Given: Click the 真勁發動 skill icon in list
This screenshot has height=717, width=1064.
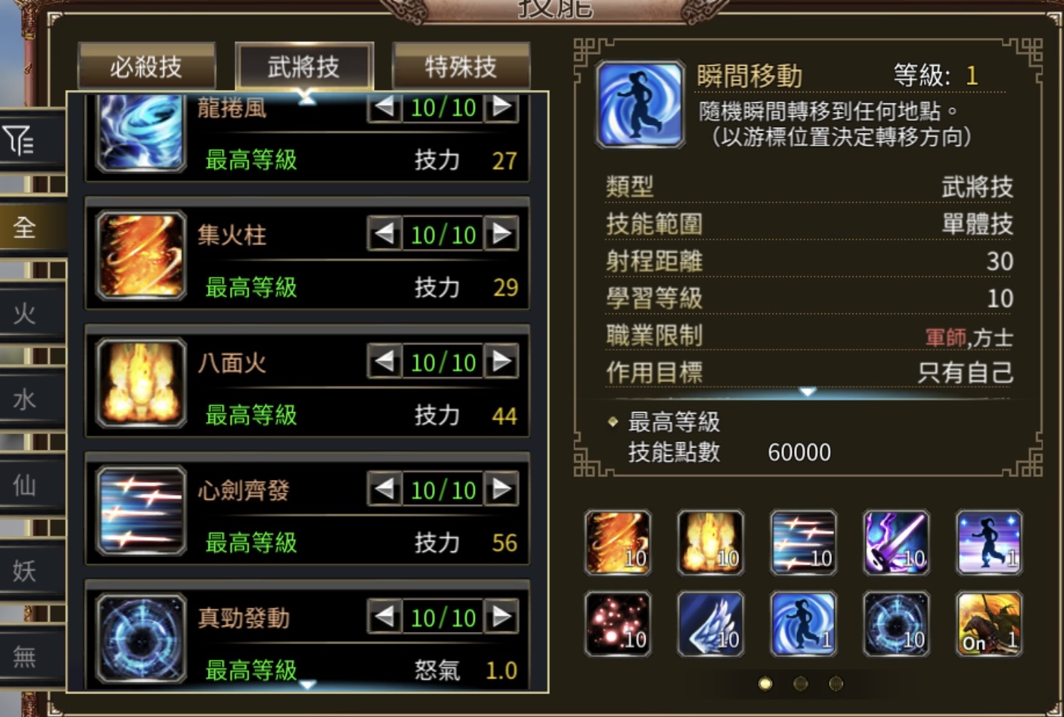Looking at the screenshot, I should click(x=141, y=638).
